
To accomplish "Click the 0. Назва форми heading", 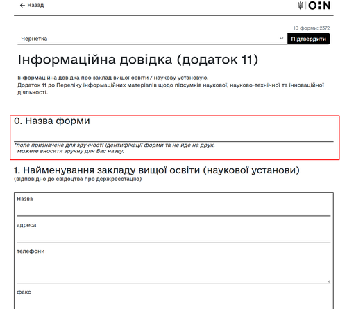I will point(52,121).
